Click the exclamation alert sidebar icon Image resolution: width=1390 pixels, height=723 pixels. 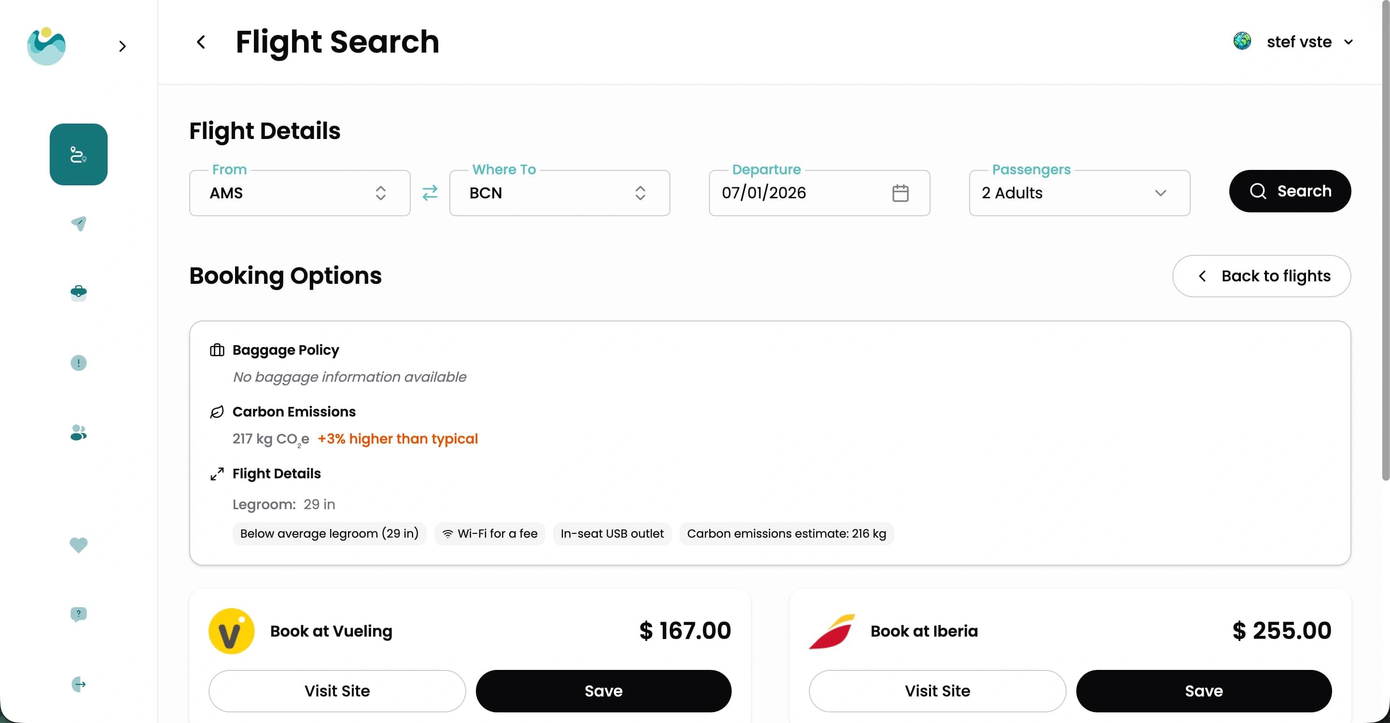(x=79, y=363)
